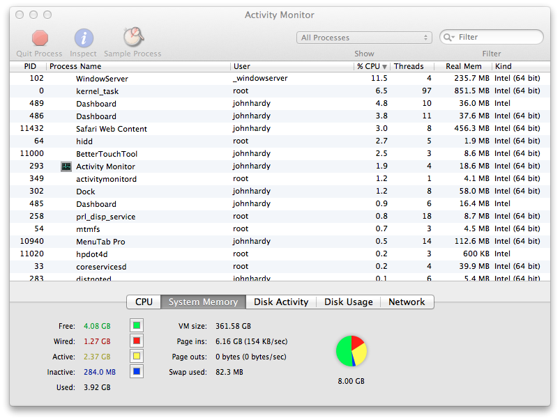
Task: Click the 11.5 CPU percentage value
Action: [379, 78]
